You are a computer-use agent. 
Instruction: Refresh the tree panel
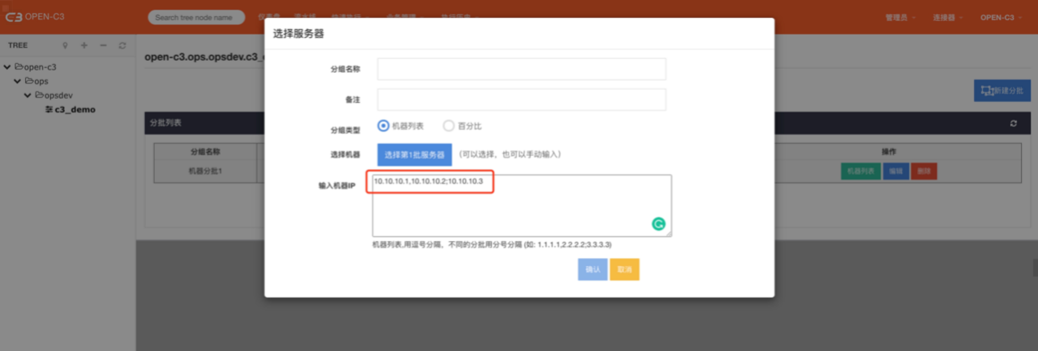(122, 46)
